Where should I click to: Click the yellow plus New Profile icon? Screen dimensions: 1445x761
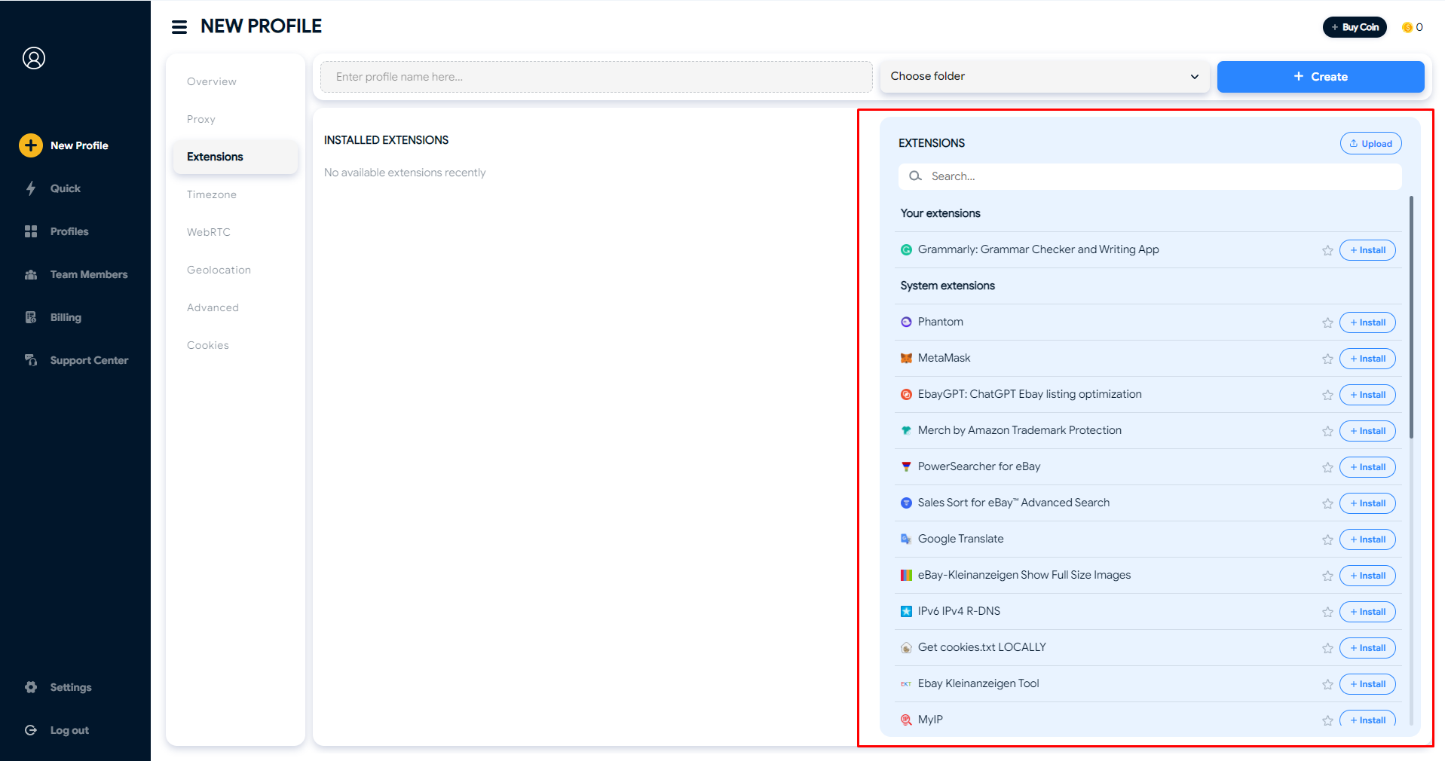(31, 145)
